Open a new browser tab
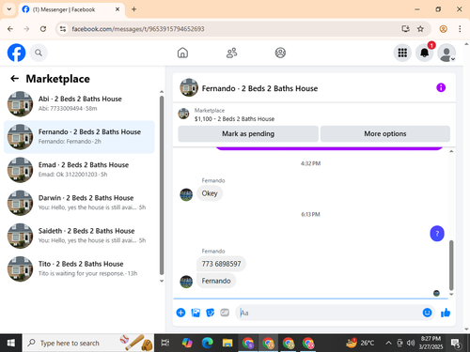 133,9
